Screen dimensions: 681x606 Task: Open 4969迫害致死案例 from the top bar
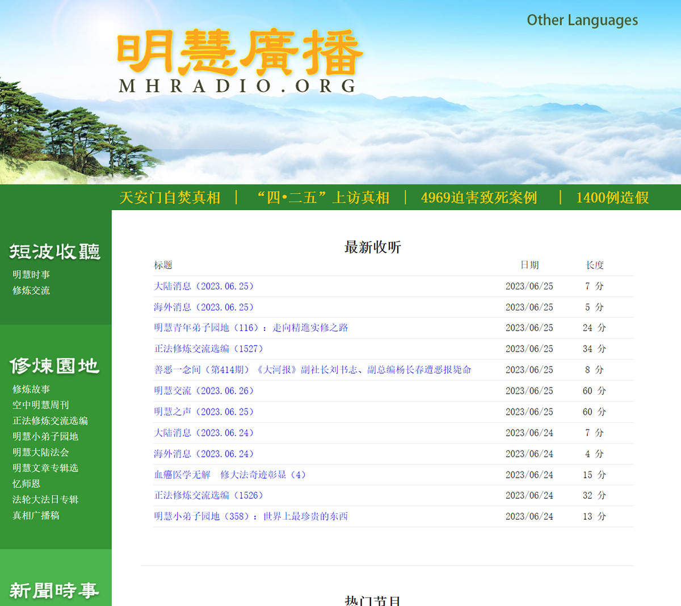click(480, 198)
